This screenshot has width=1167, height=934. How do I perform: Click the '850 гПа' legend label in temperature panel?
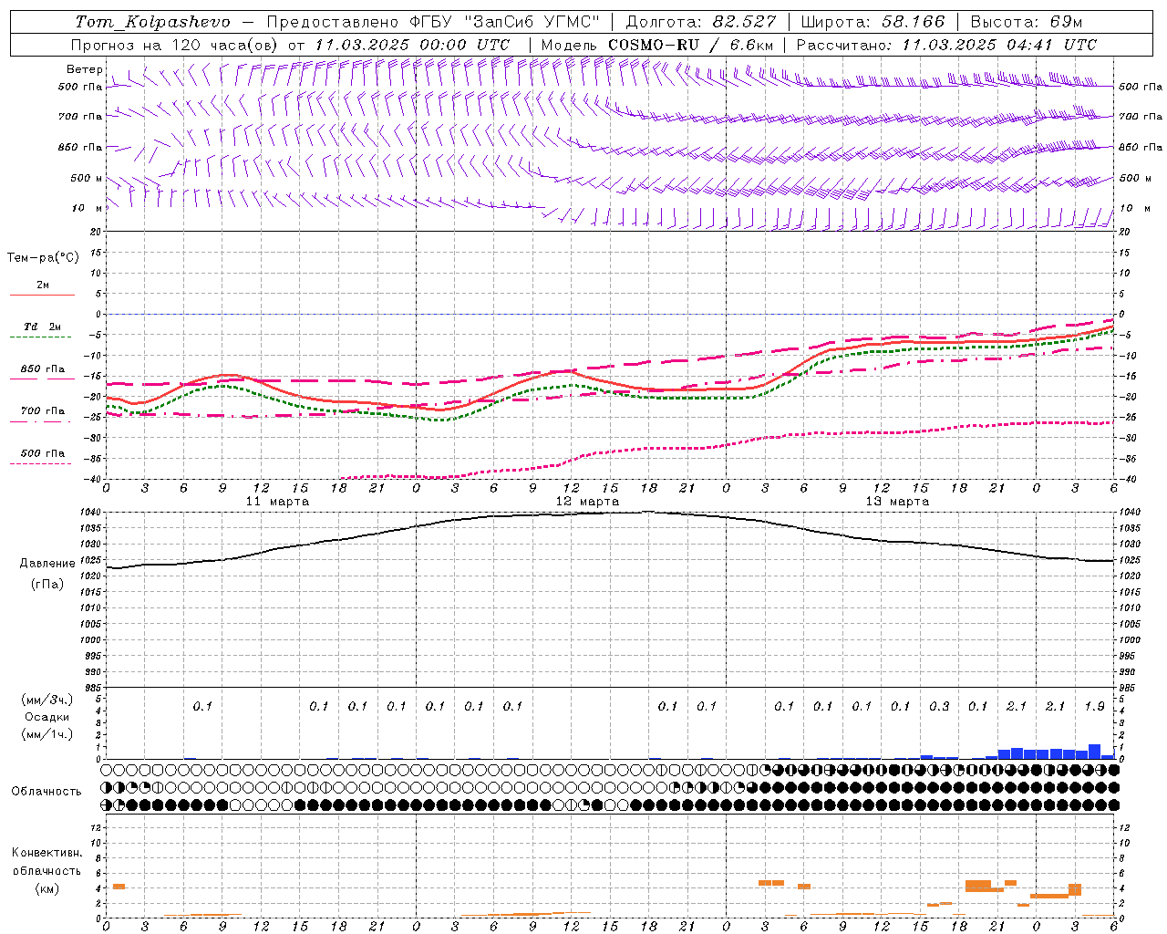click(43, 369)
